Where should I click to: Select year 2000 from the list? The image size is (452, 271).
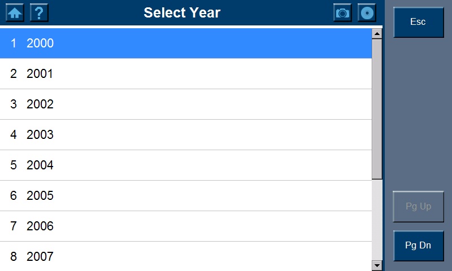pyautogui.click(x=185, y=43)
